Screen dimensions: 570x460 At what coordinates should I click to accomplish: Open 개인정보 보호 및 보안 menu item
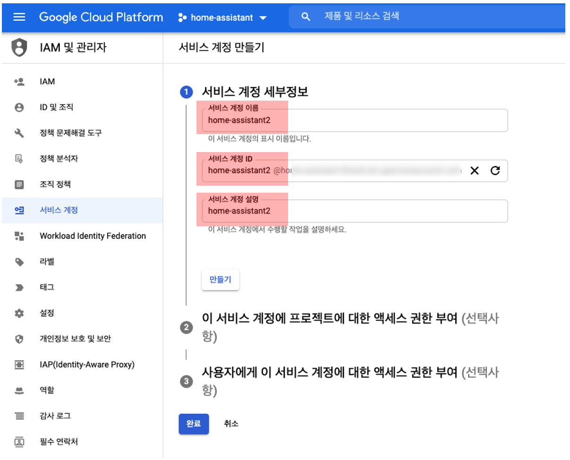pyautogui.click(x=83, y=339)
